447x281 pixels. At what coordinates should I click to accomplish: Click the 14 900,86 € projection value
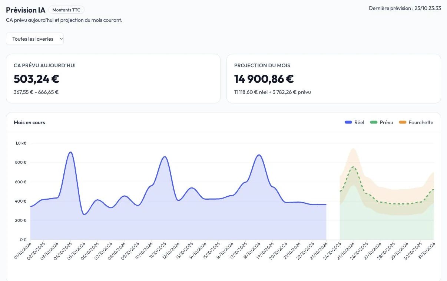coord(264,79)
